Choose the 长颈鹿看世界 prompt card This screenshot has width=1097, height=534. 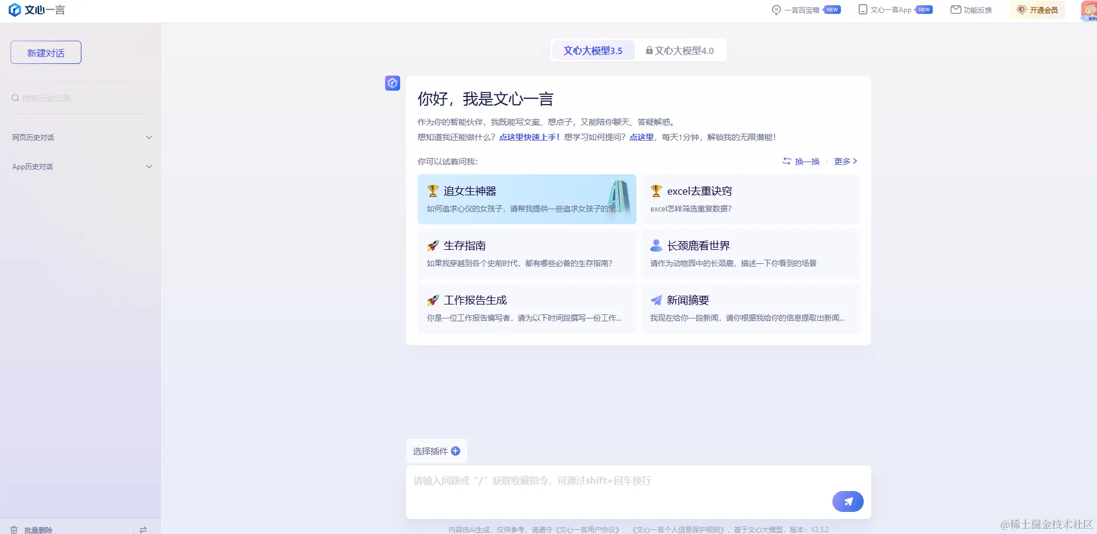[x=750, y=254]
